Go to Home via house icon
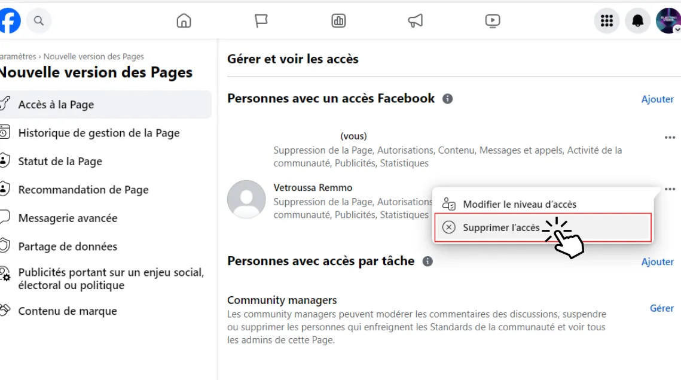The image size is (681, 380). [184, 20]
